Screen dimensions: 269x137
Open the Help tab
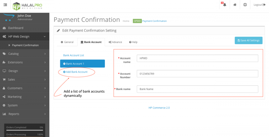click(x=133, y=42)
